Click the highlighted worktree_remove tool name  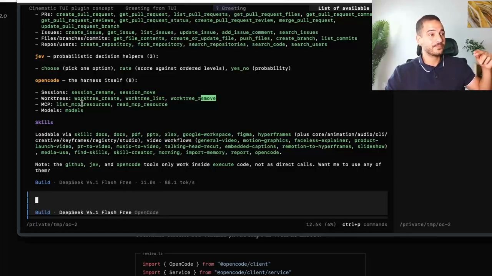click(x=193, y=99)
